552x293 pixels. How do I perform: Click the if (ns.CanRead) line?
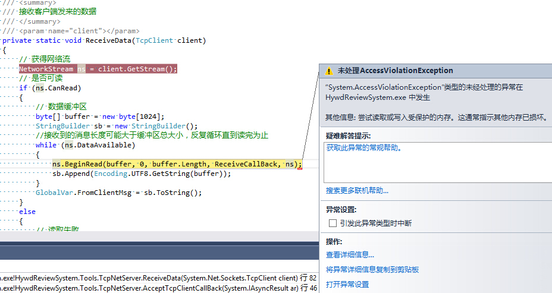click(50, 88)
